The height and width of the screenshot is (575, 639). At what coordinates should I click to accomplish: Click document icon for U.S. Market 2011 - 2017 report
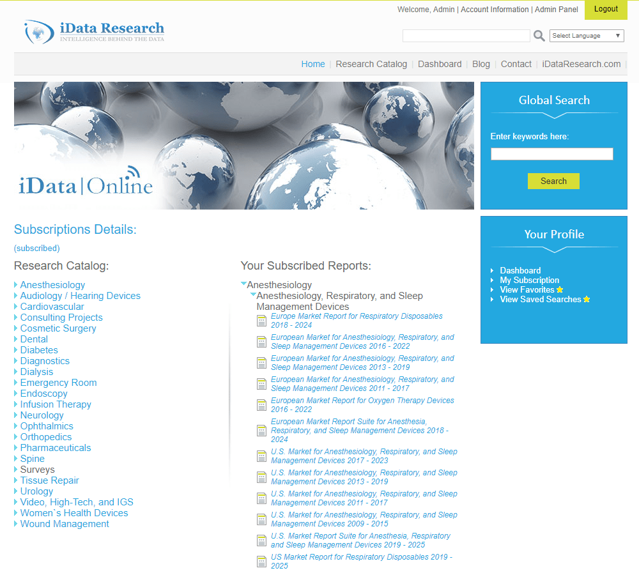261,498
